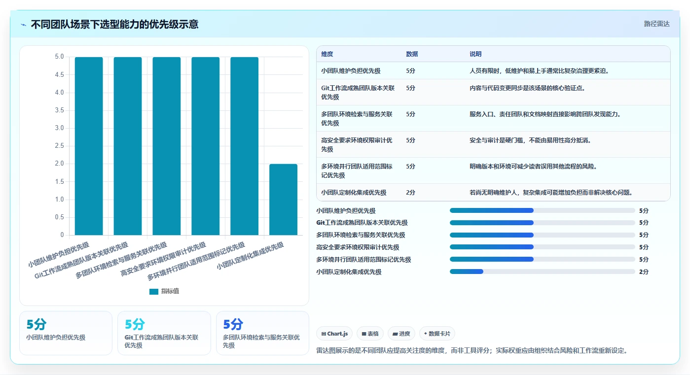Image resolution: width=690 pixels, height=375 pixels.
Task: Click the 2分 value in the table
Action: 410,193
